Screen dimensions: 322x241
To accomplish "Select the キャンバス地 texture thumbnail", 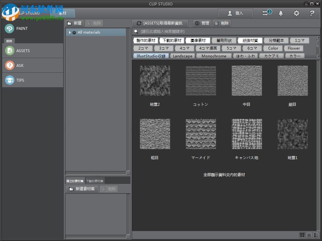I will pyautogui.click(x=247, y=134).
